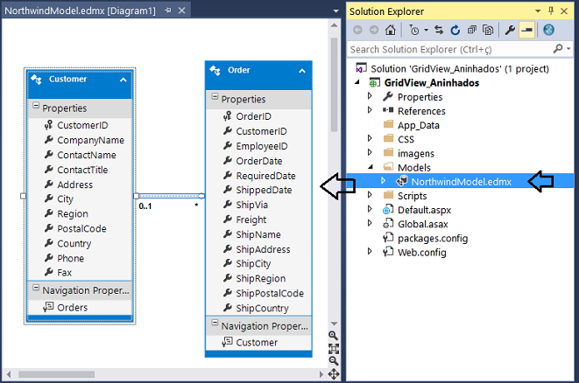Click the Forward arrow in Solution Explorer toolbar

pyautogui.click(x=374, y=30)
